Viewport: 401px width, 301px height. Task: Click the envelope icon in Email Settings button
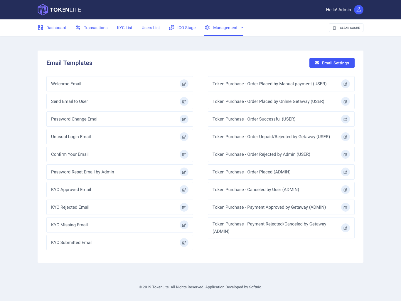(317, 63)
